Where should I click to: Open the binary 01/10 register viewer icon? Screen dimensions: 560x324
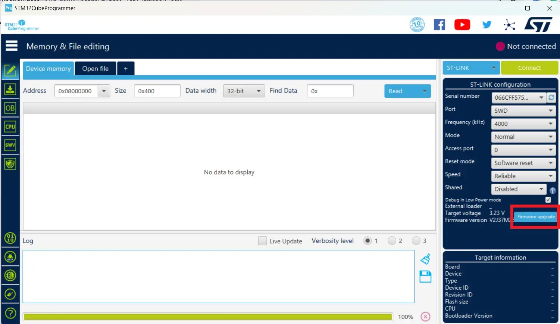[10, 238]
